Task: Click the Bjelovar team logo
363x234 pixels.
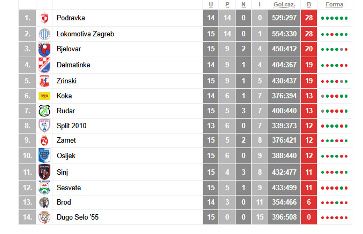Action: (x=44, y=49)
